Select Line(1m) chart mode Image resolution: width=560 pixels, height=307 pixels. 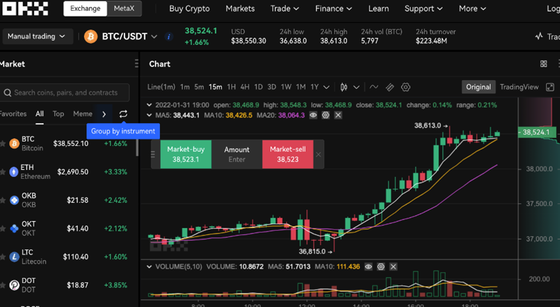coord(161,87)
